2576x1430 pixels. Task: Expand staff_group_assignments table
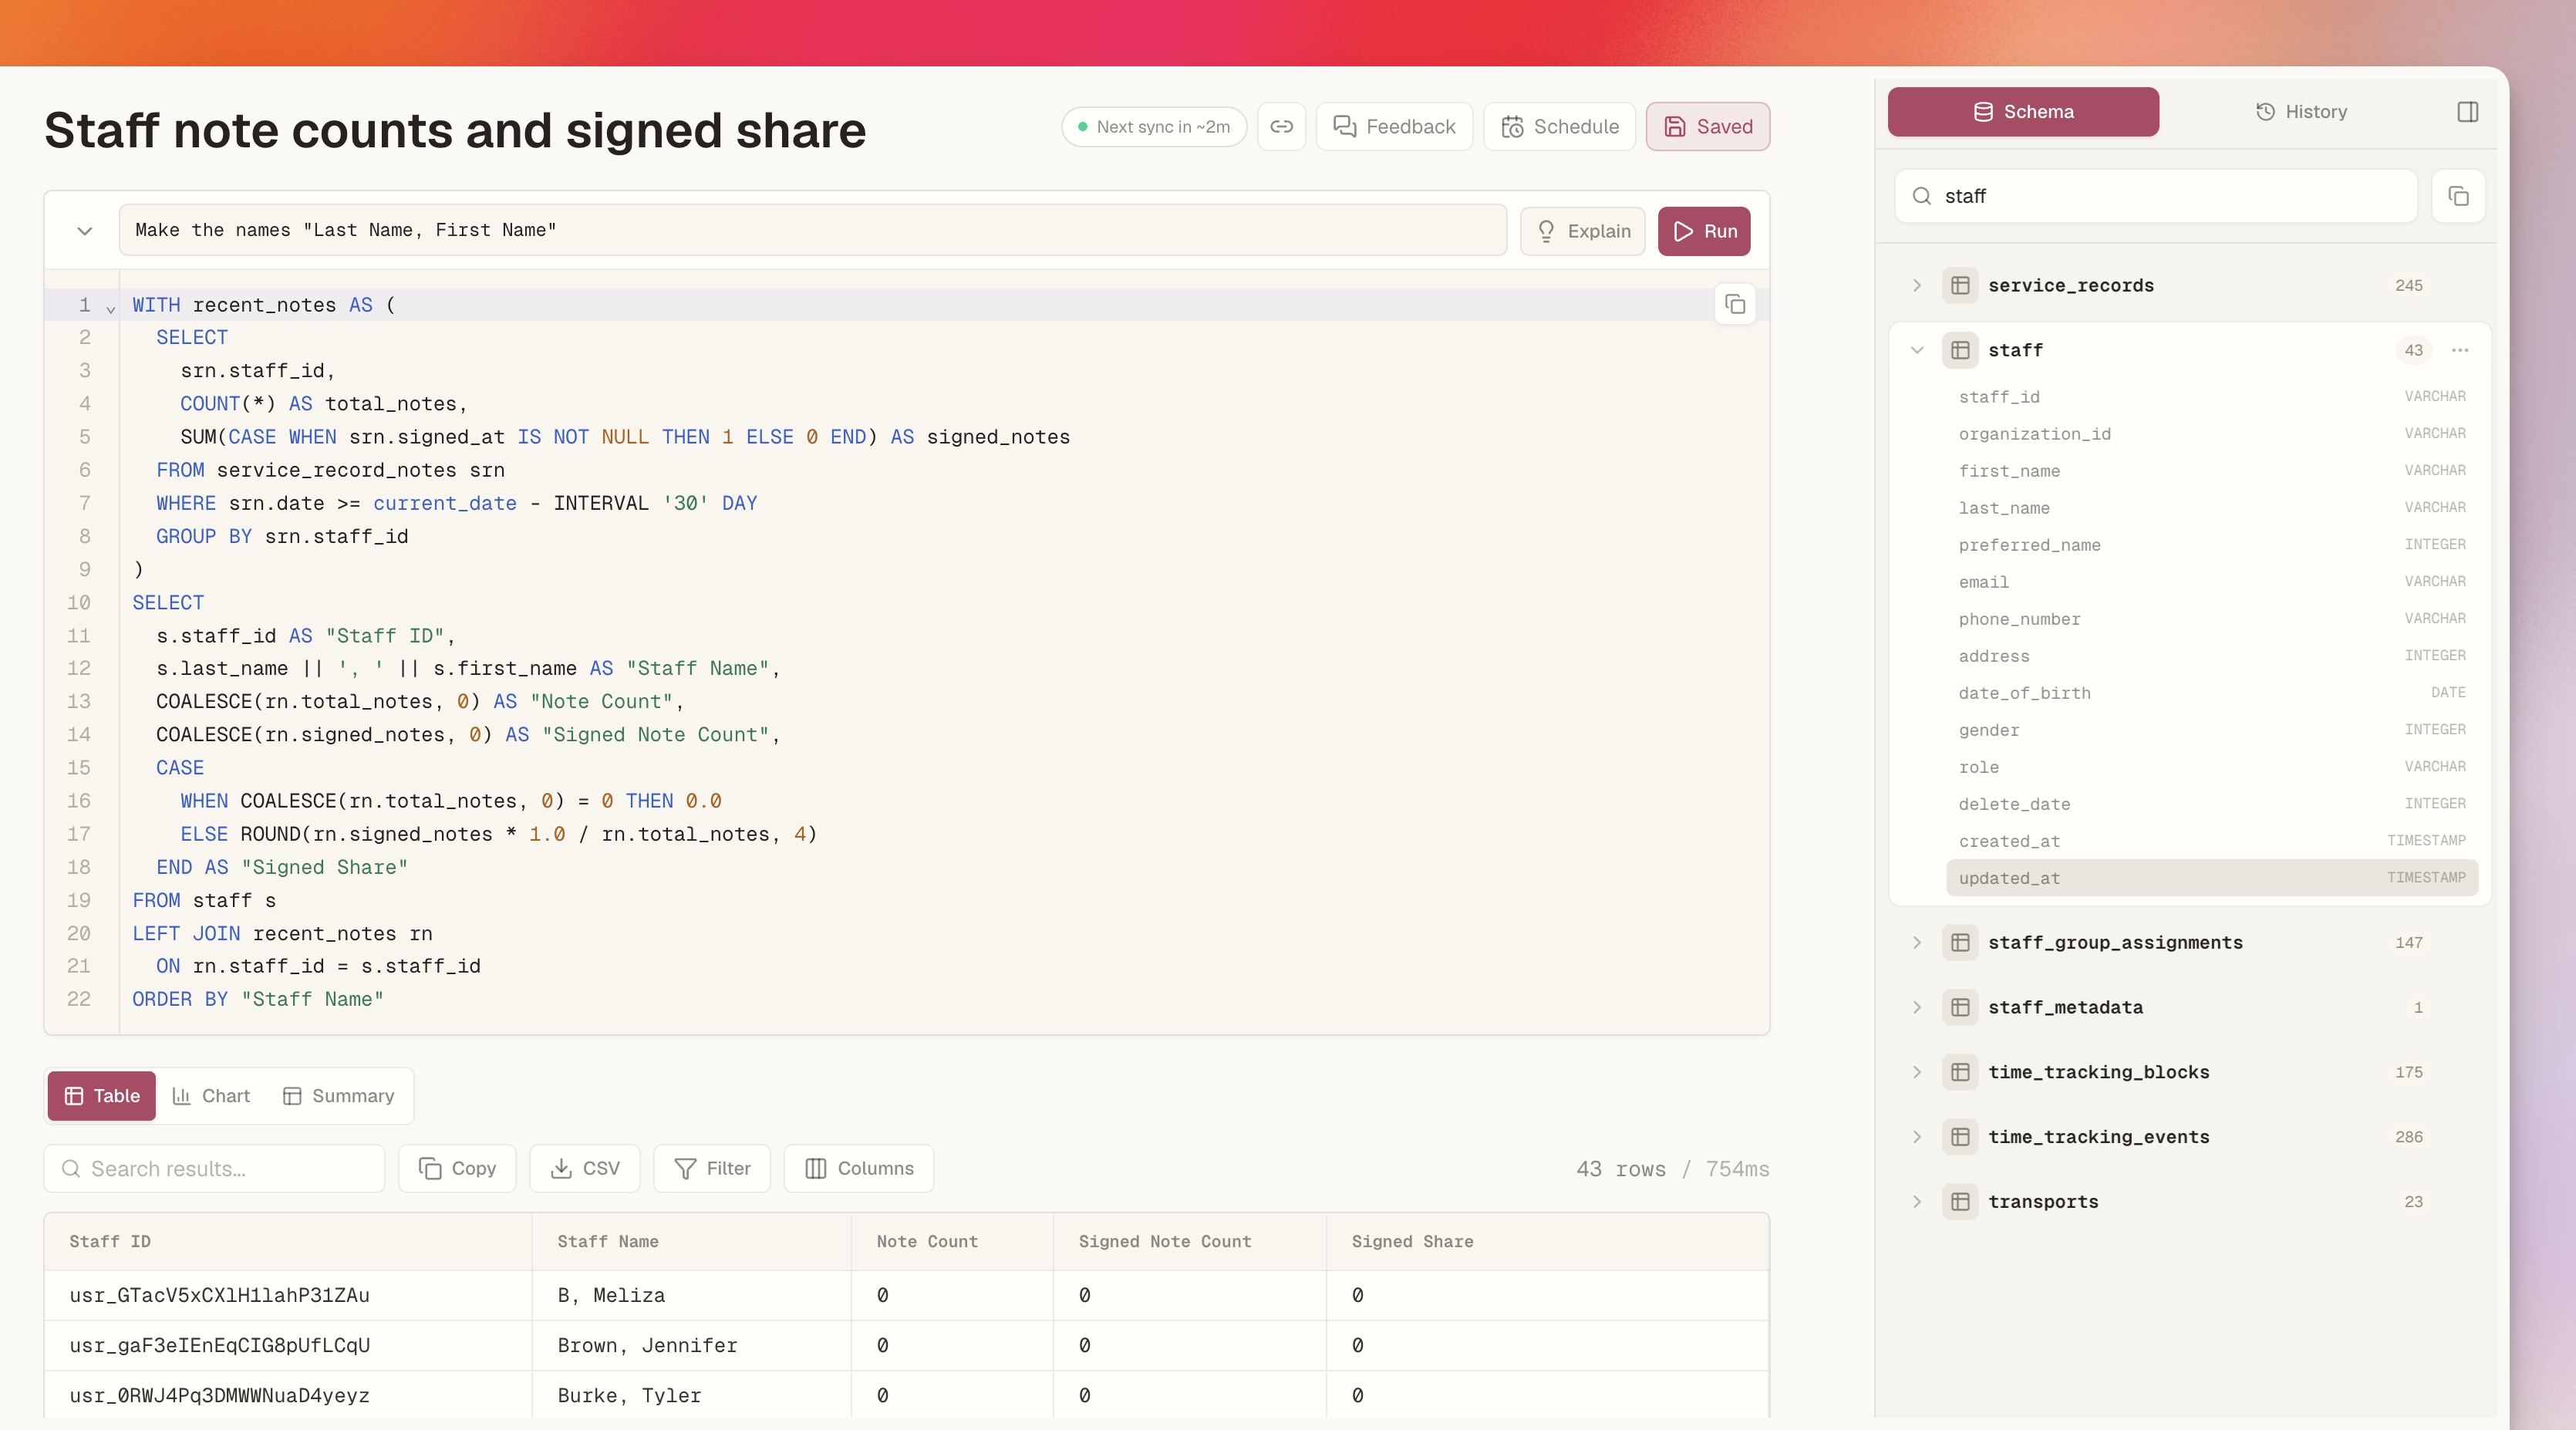(x=1916, y=943)
